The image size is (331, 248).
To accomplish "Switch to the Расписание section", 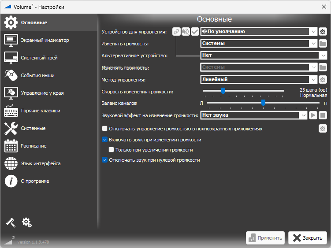I will [33, 146].
